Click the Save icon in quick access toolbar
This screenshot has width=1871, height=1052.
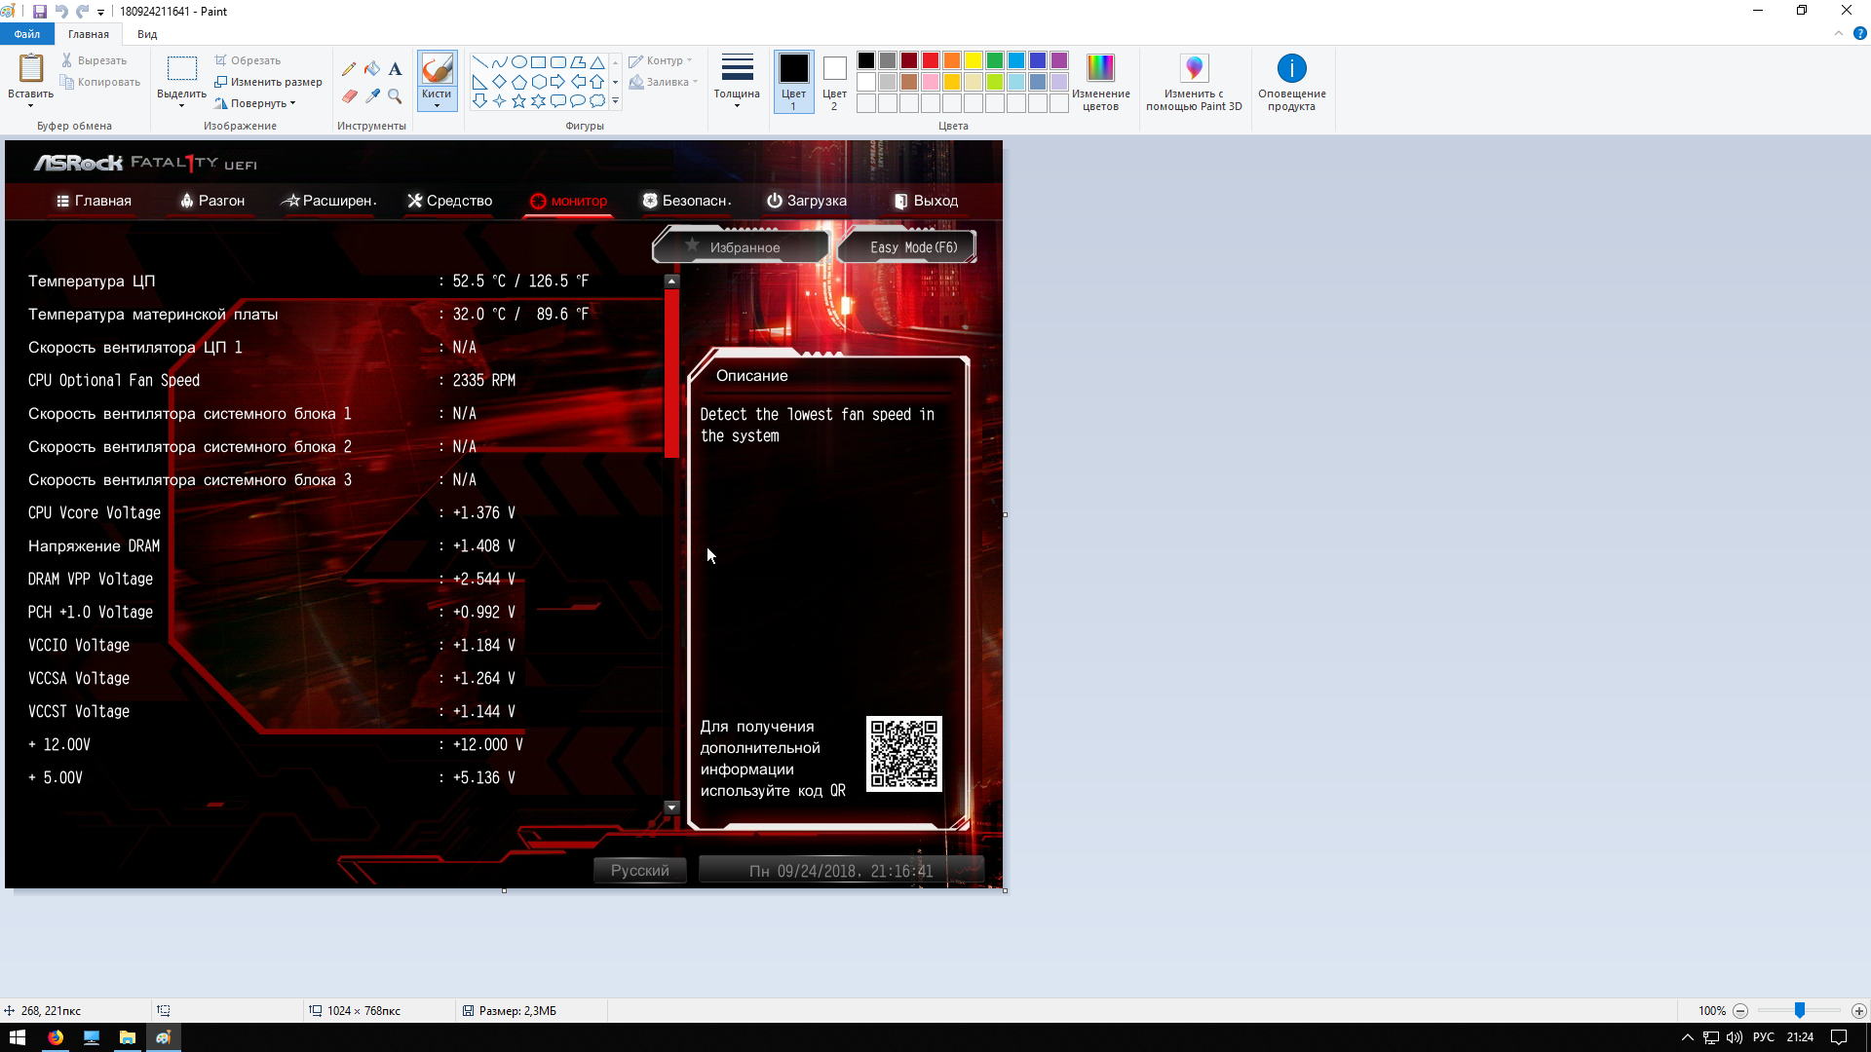[40, 12]
